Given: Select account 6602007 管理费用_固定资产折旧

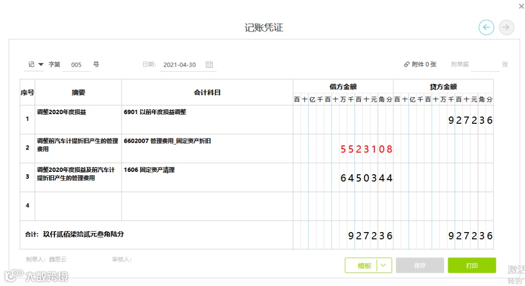Looking at the screenshot, I should (x=167, y=141).
